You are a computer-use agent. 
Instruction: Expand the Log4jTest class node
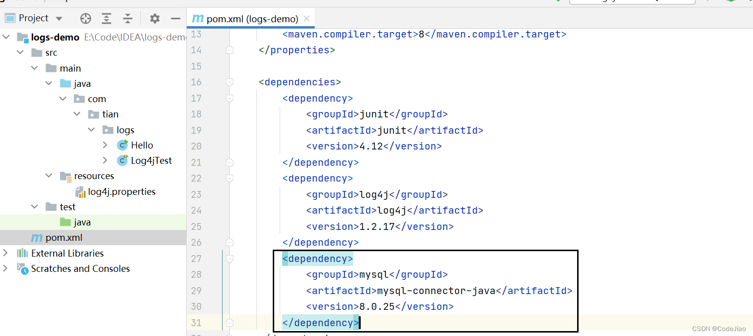(x=105, y=160)
